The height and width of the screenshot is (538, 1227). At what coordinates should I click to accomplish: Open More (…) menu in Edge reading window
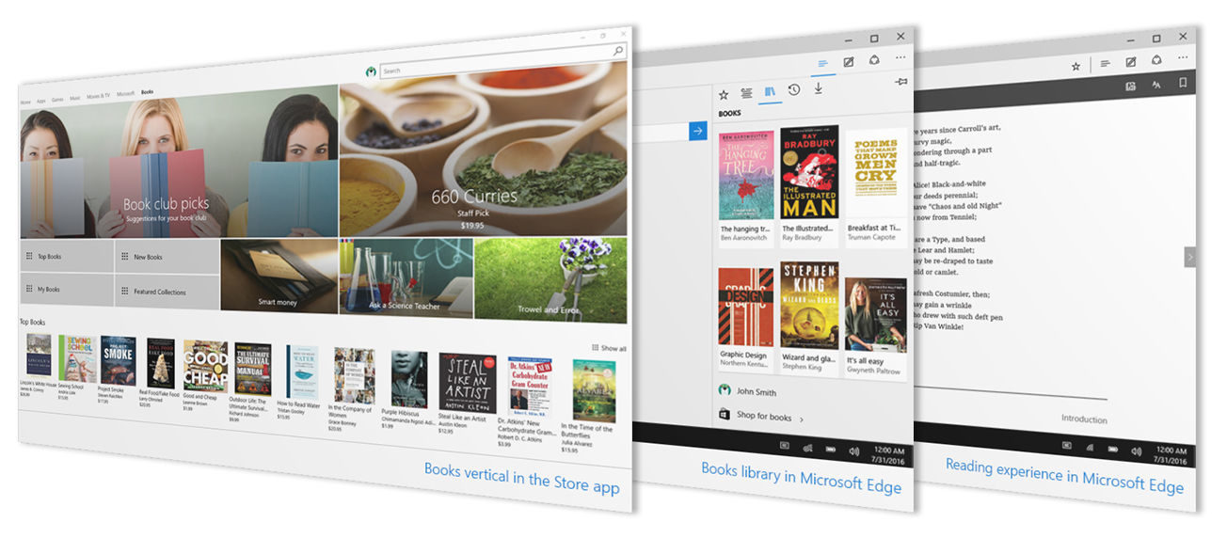click(1183, 57)
